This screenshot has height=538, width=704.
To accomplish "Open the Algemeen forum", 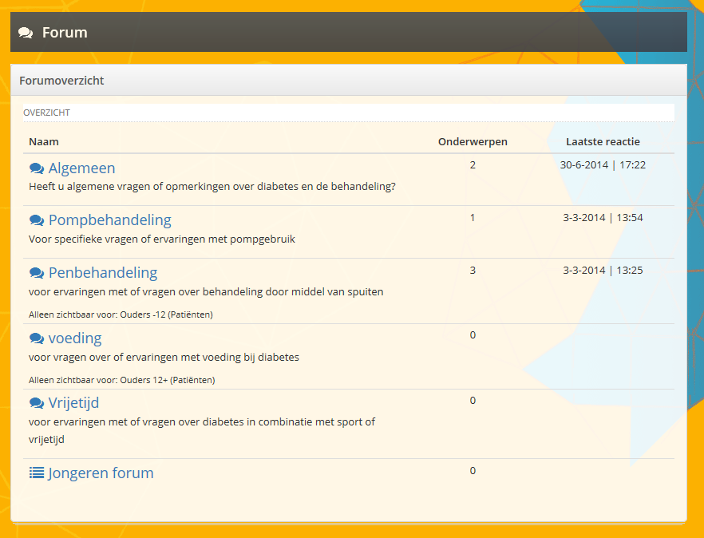I will (x=81, y=168).
